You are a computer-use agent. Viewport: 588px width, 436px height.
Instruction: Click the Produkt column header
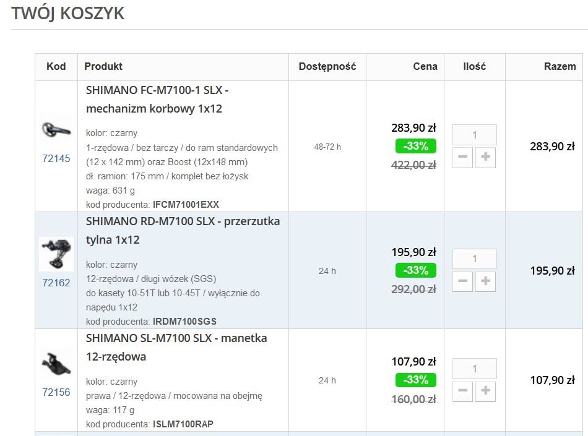point(103,66)
